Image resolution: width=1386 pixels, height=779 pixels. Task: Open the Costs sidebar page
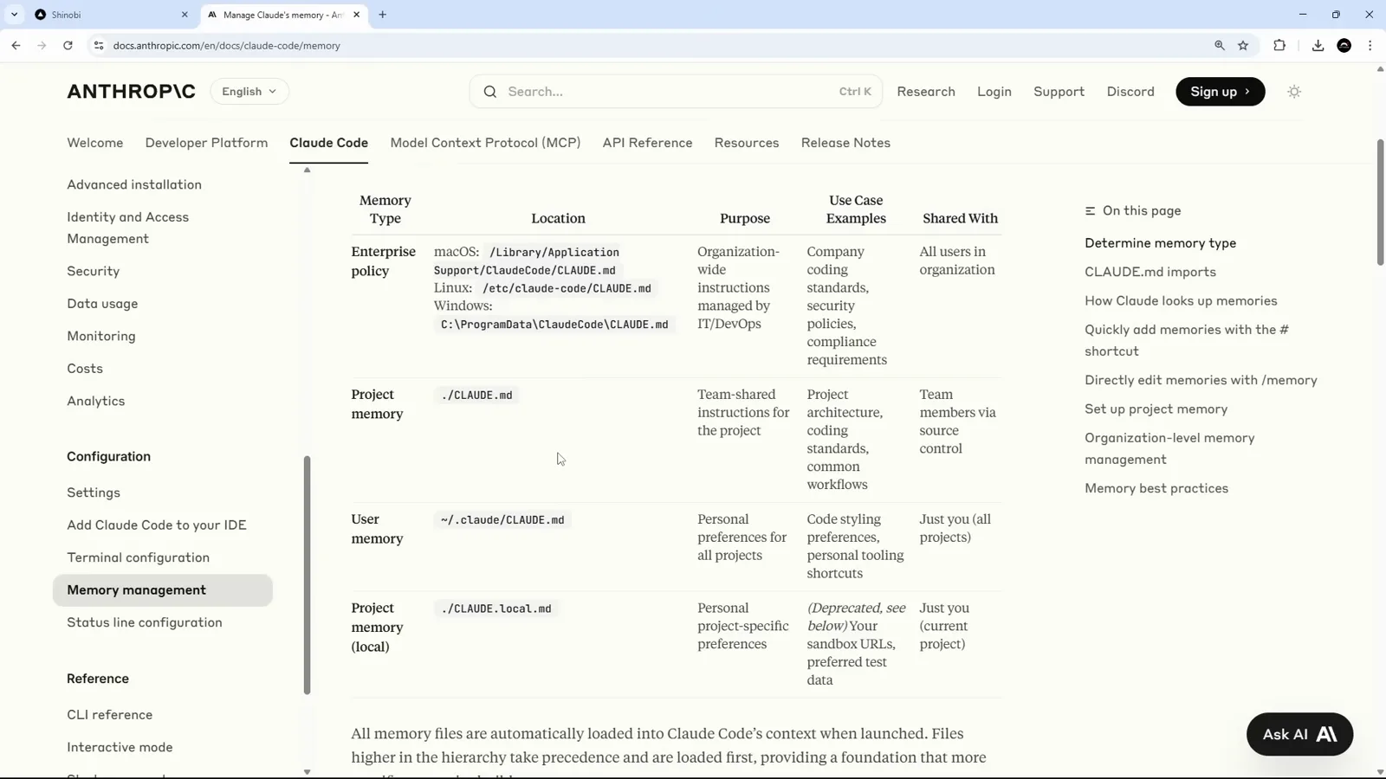point(85,368)
